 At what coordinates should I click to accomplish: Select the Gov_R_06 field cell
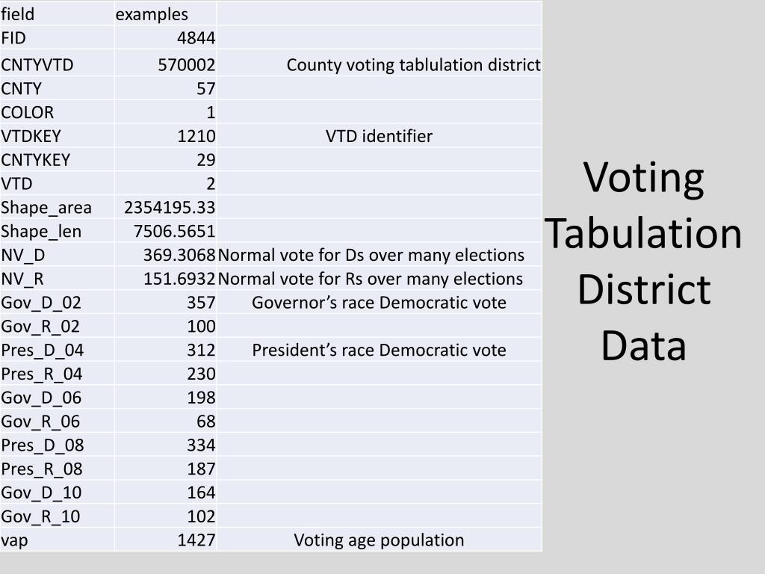point(57,422)
